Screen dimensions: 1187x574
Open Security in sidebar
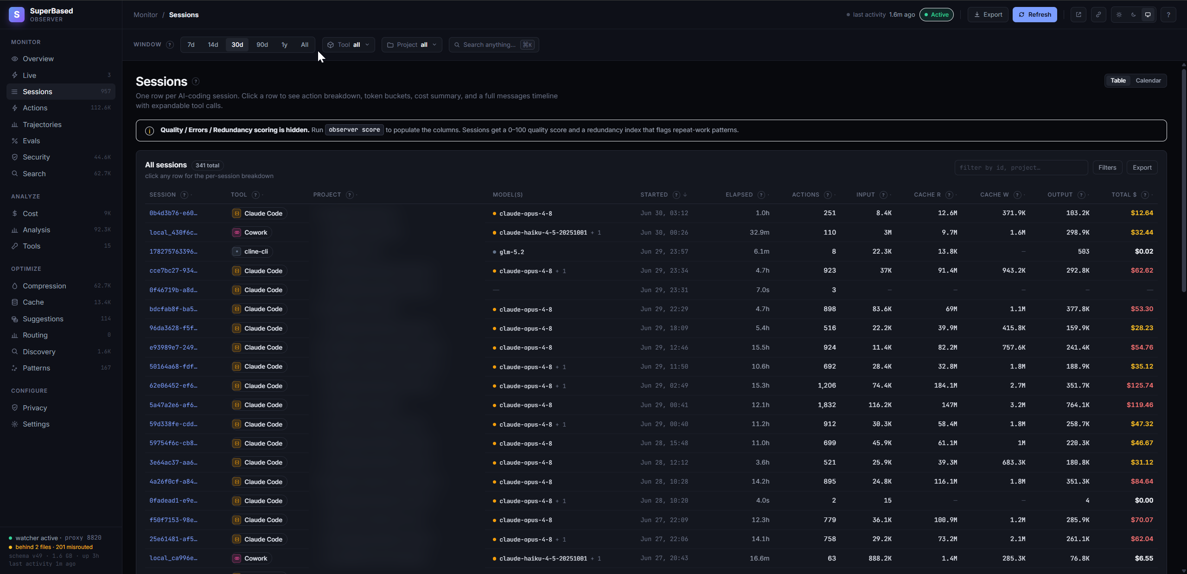61,157
